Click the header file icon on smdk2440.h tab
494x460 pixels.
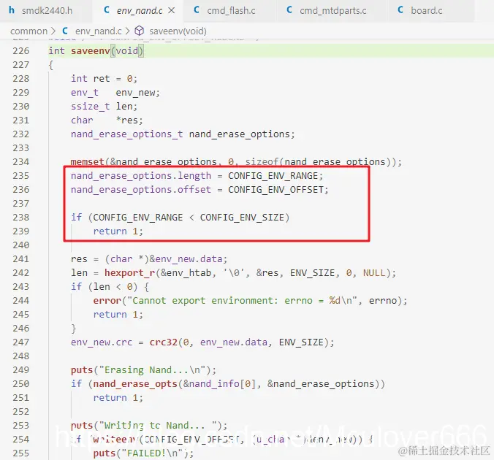(12, 10)
